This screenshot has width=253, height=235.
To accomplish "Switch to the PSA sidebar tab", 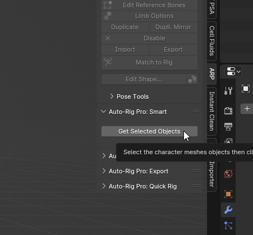I will click(211, 8).
